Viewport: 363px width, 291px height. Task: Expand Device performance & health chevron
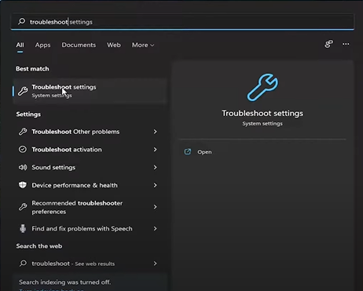[x=155, y=185]
